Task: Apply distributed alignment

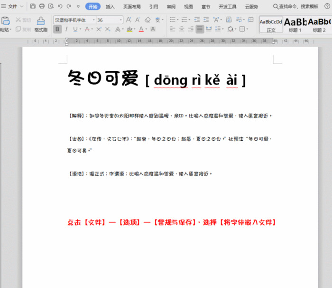Action: [209, 29]
